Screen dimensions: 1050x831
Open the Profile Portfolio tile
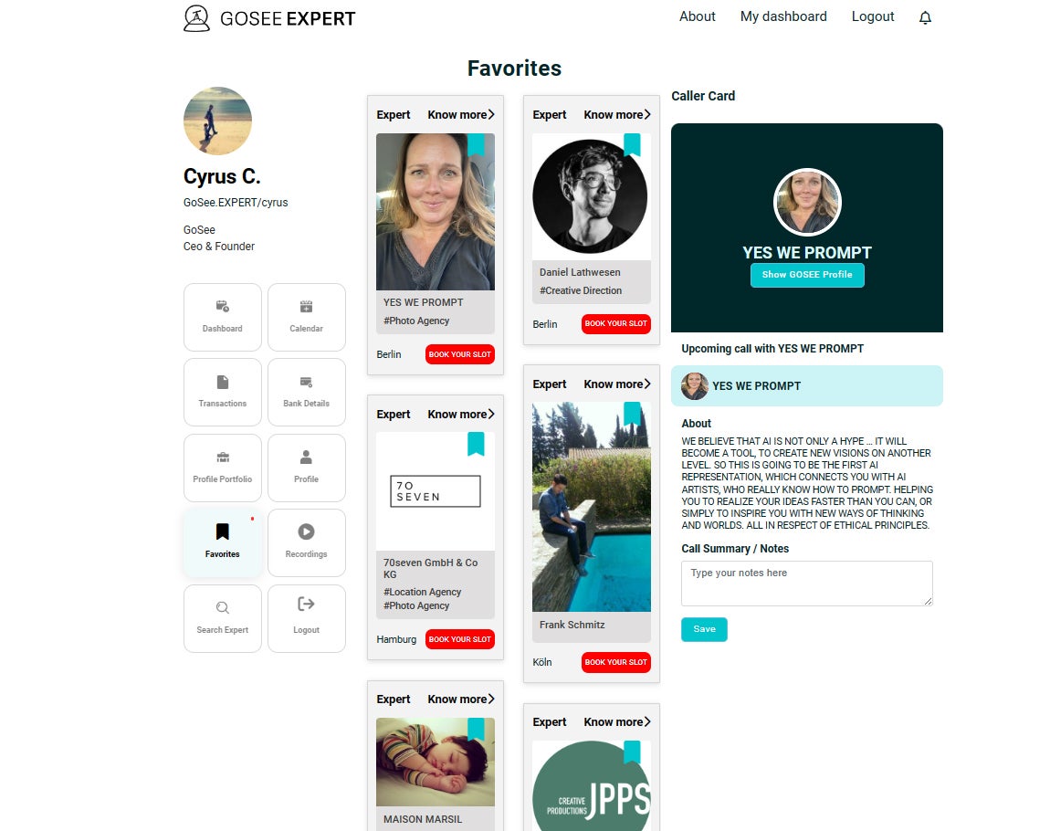click(222, 468)
